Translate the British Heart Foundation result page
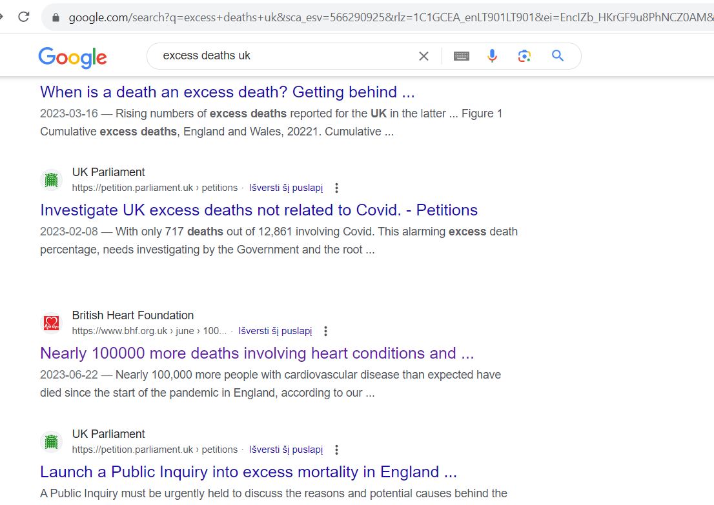 point(276,332)
